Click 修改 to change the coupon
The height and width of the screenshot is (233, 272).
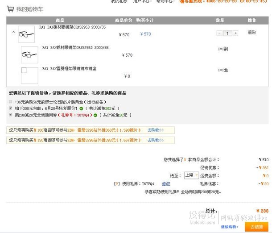[166, 184]
